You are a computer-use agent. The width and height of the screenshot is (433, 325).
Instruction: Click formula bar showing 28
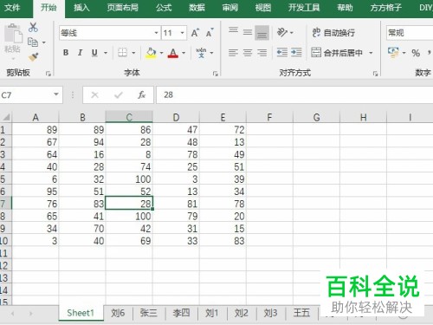point(294,94)
